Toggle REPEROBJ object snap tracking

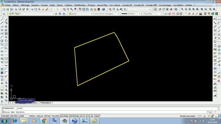point(74,116)
